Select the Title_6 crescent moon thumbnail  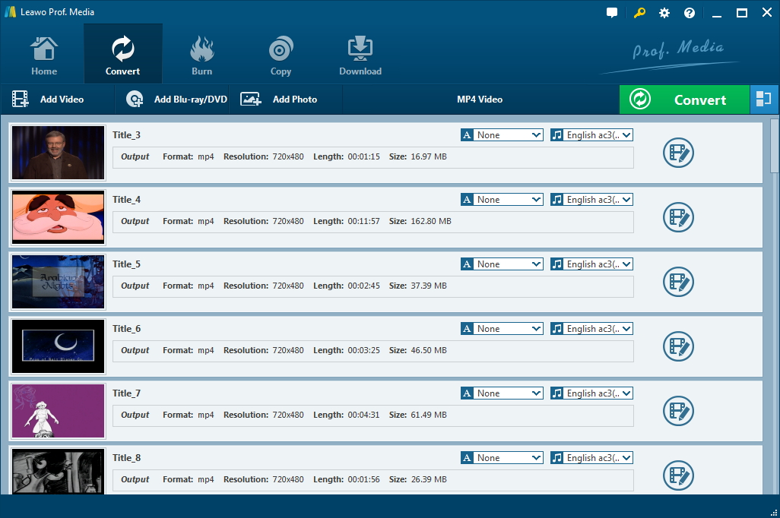59,346
